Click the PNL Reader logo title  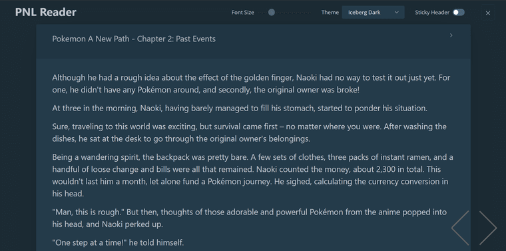pos(46,12)
